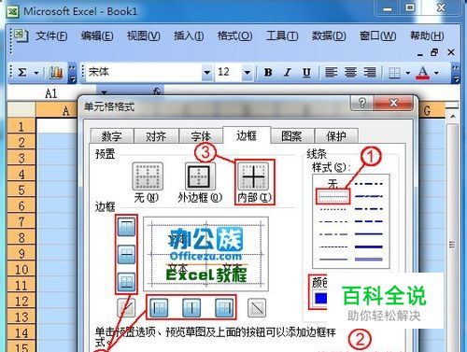Open the font size dropdown
This screenshot has width=467, height=352.
tap(248, 73)
